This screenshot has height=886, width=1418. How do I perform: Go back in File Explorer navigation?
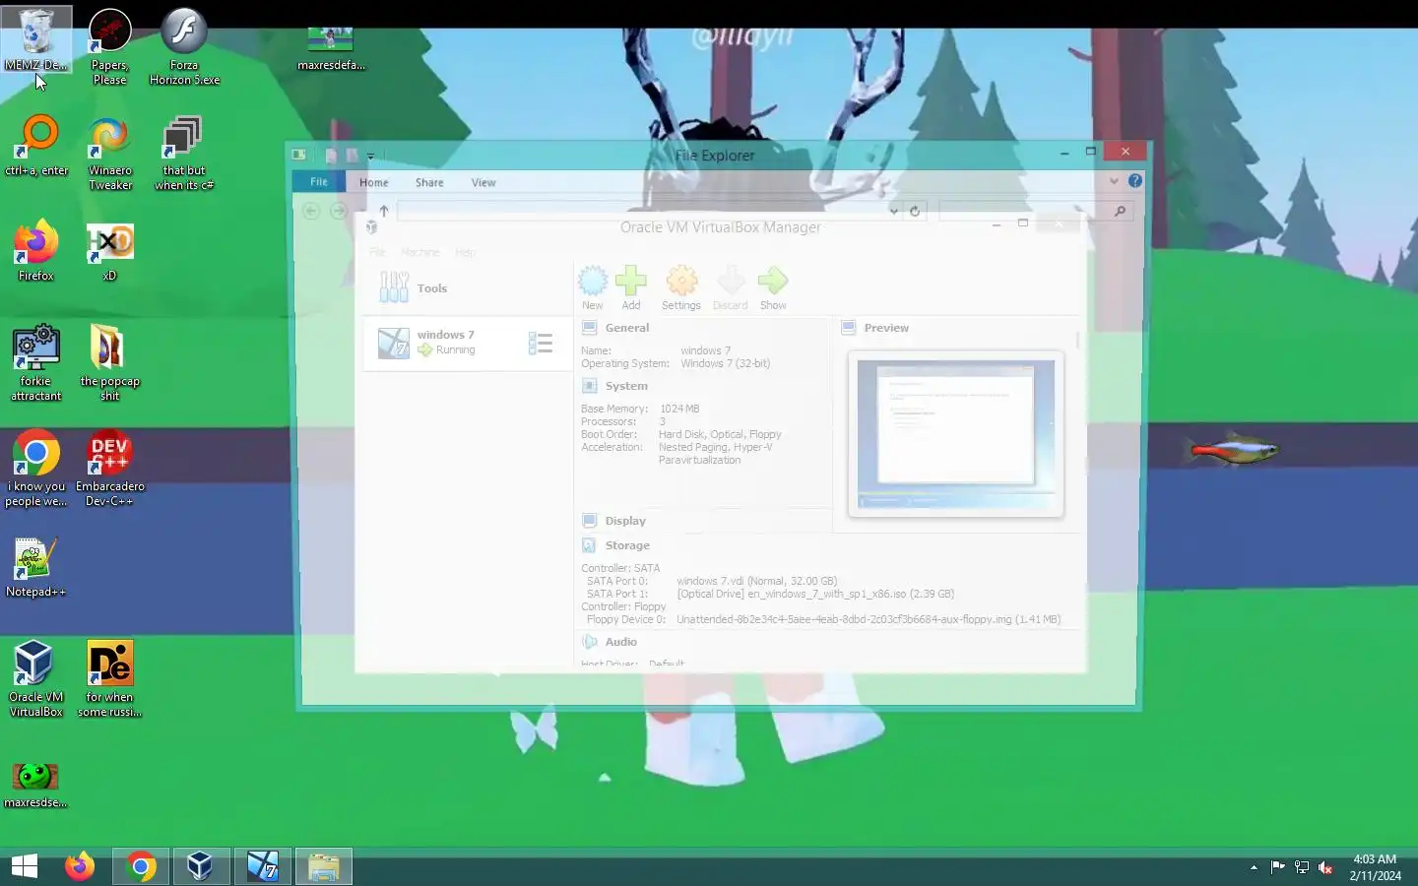311,211
